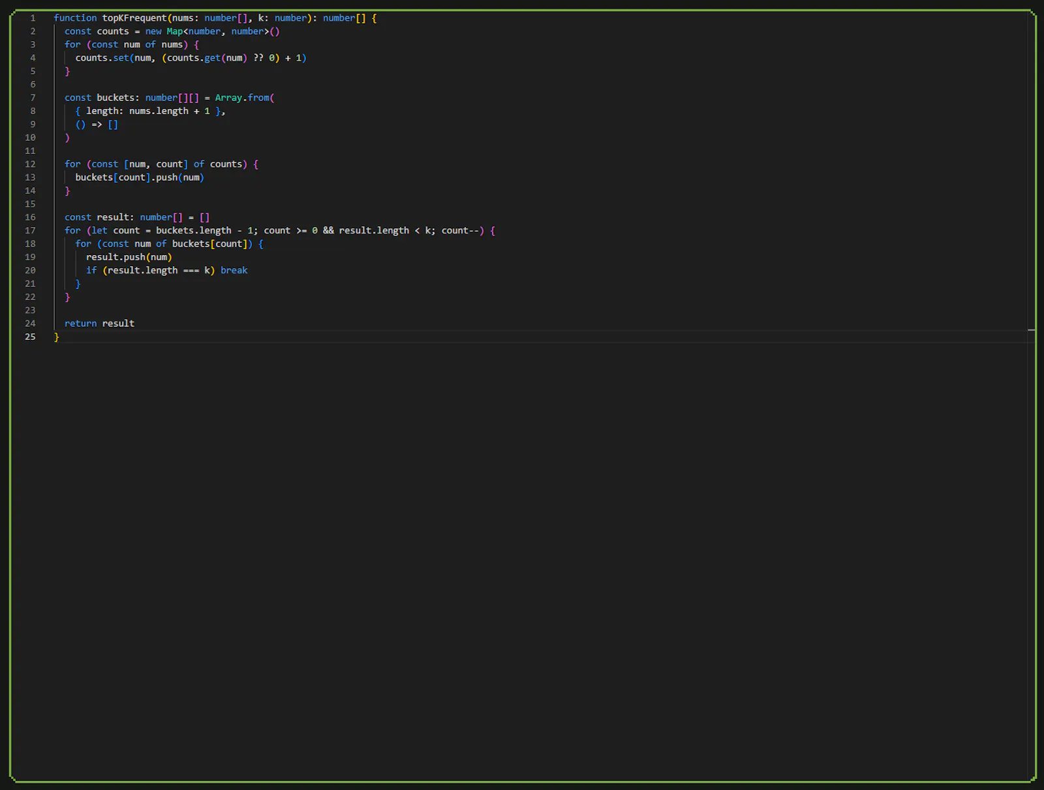Click closing parenthesis on line 10
The height and width of the screenshot is (790, 1044).
click(x=67, y=138)
